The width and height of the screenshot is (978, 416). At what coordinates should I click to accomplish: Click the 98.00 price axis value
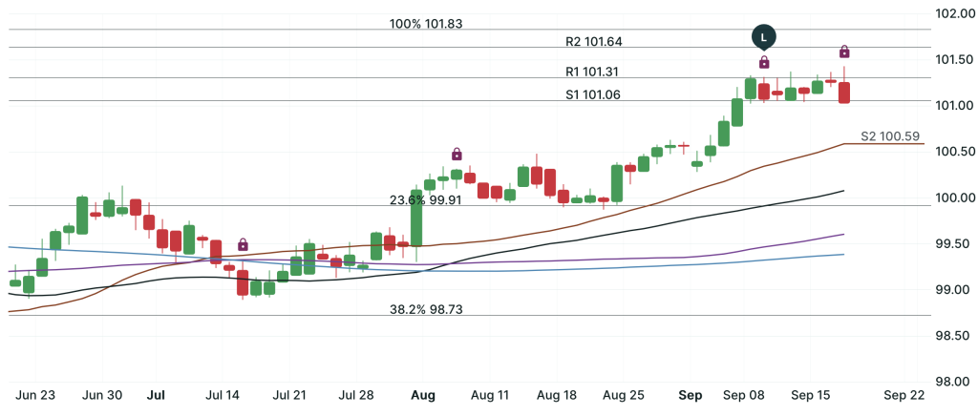952,383
